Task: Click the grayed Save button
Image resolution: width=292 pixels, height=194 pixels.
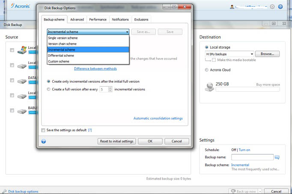Action: point(170,32)
